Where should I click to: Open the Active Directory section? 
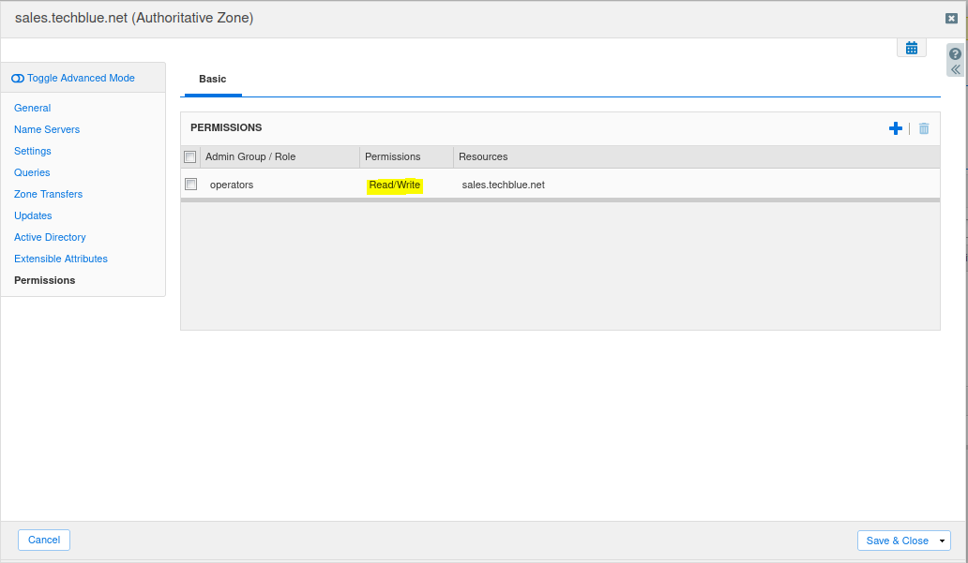tap(50, 237)
